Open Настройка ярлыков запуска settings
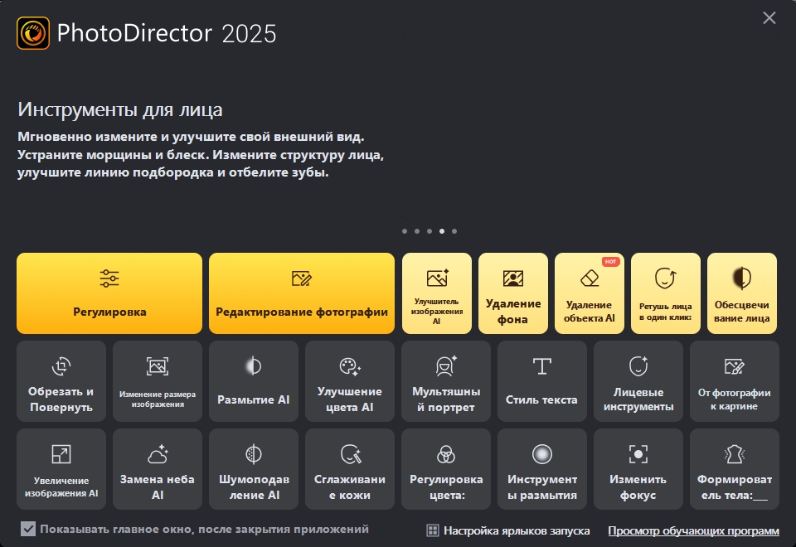796x547 pixels. [507, 530]
